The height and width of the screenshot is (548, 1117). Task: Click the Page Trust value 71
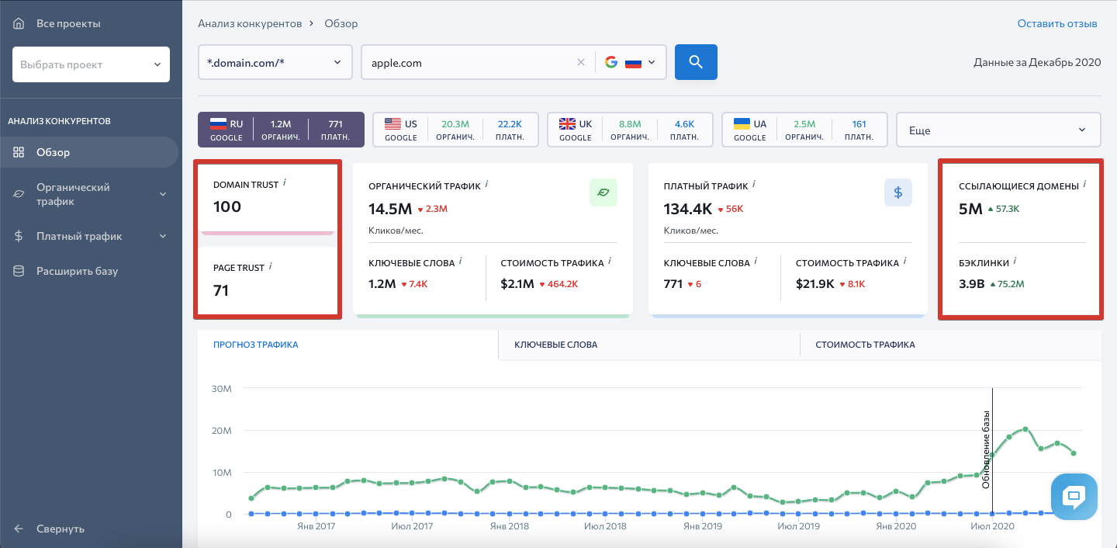click(221, 291)
